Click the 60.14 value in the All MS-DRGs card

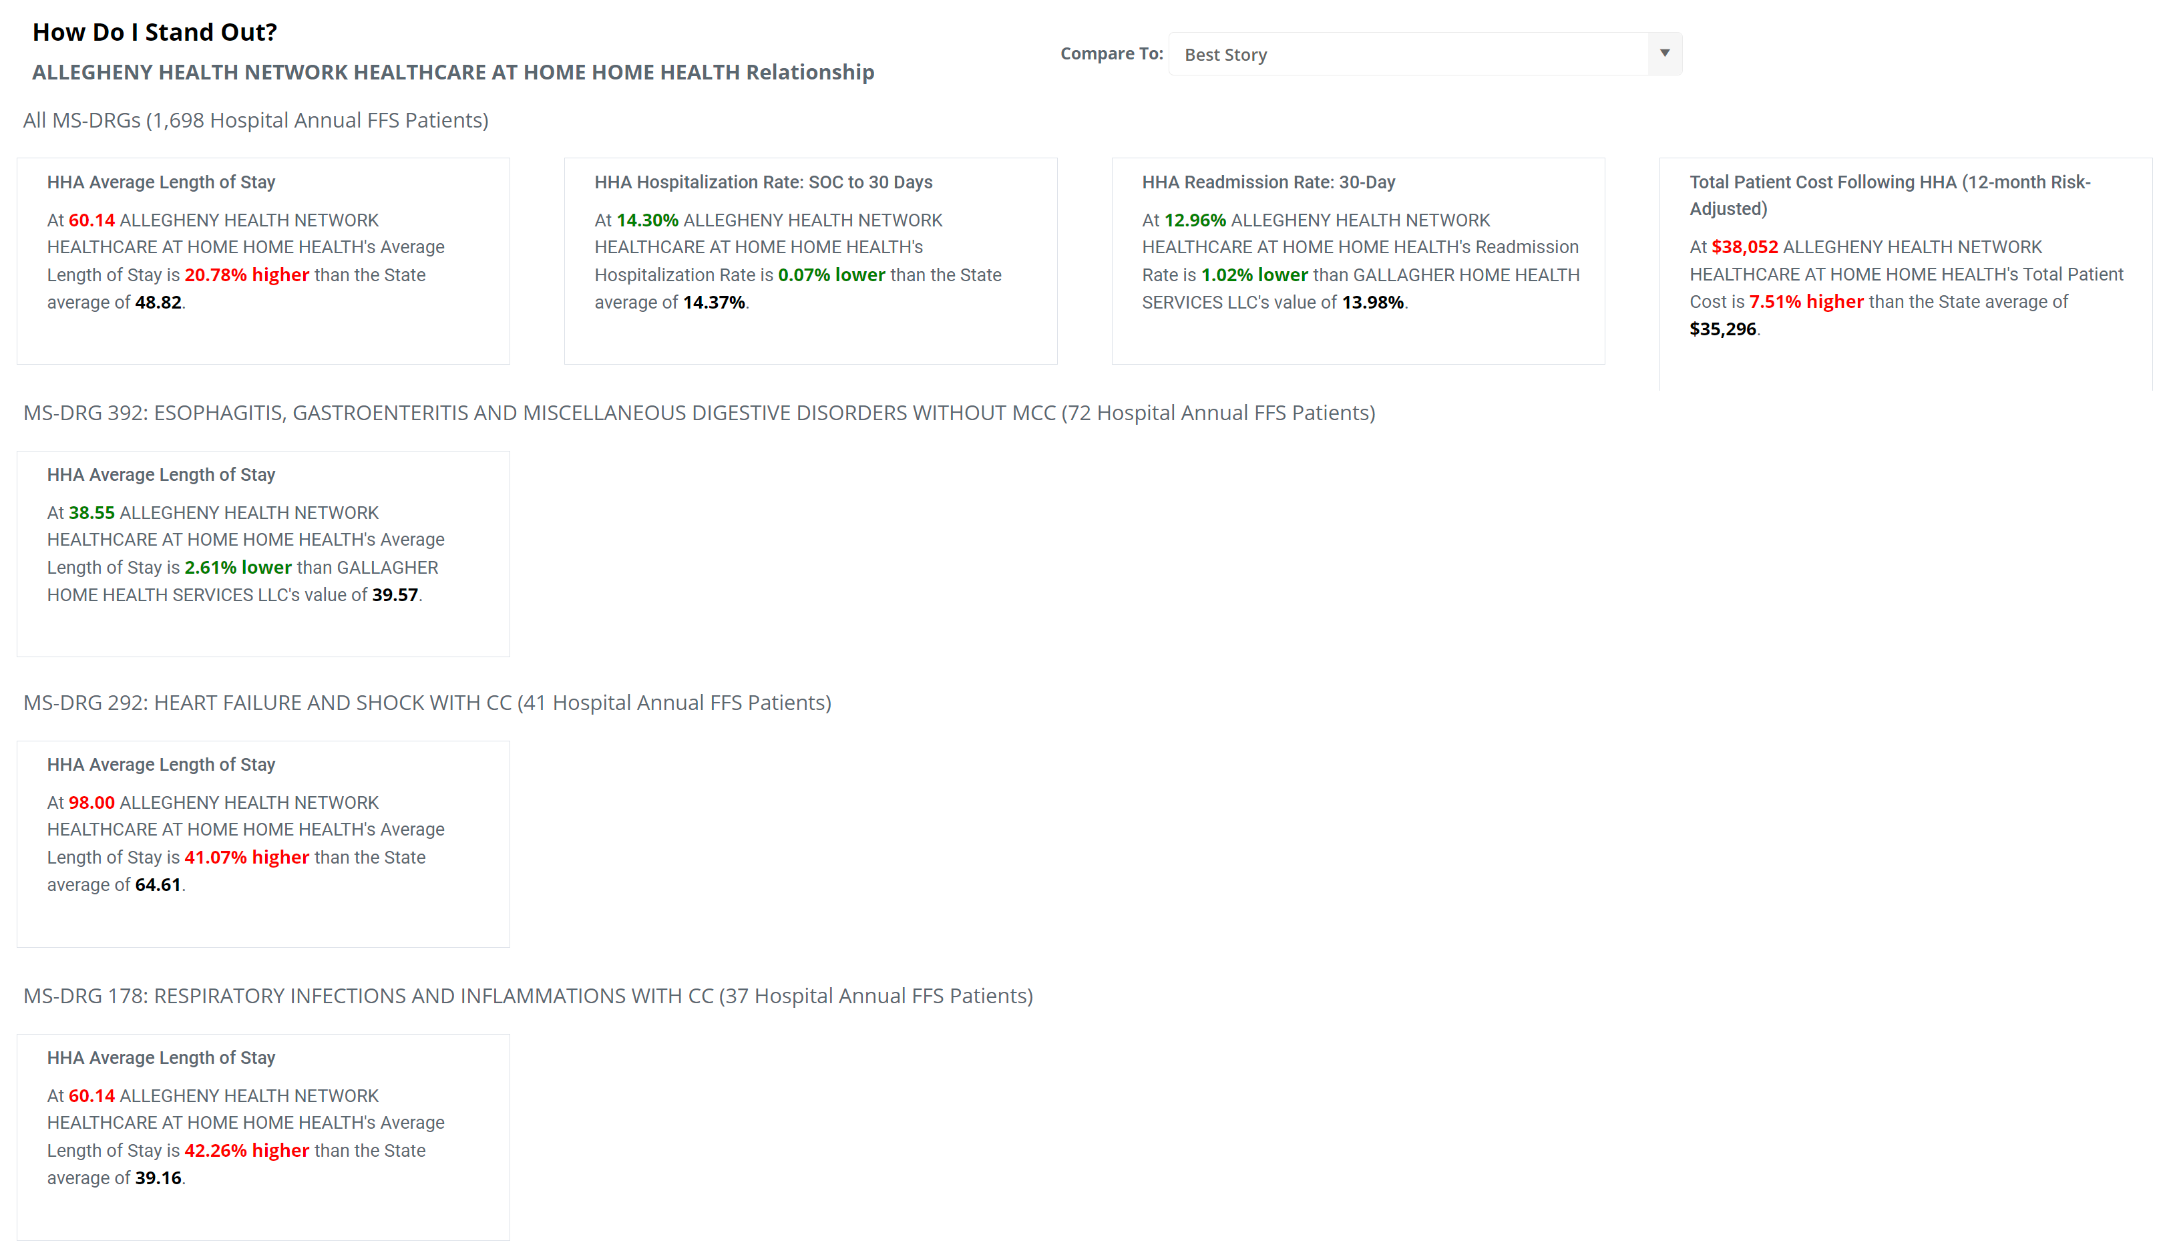(91, 220)
